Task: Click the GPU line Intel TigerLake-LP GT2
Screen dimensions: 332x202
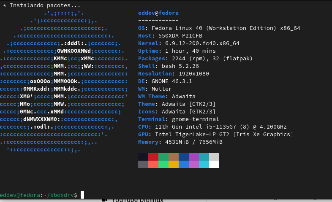Action: tap(215, 135)
